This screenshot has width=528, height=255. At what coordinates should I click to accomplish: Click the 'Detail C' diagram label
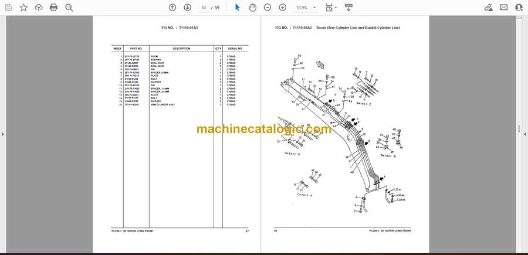363,104
